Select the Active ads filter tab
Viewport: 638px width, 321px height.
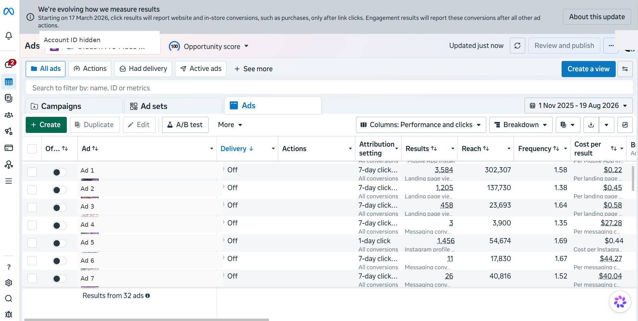(201, 69)
